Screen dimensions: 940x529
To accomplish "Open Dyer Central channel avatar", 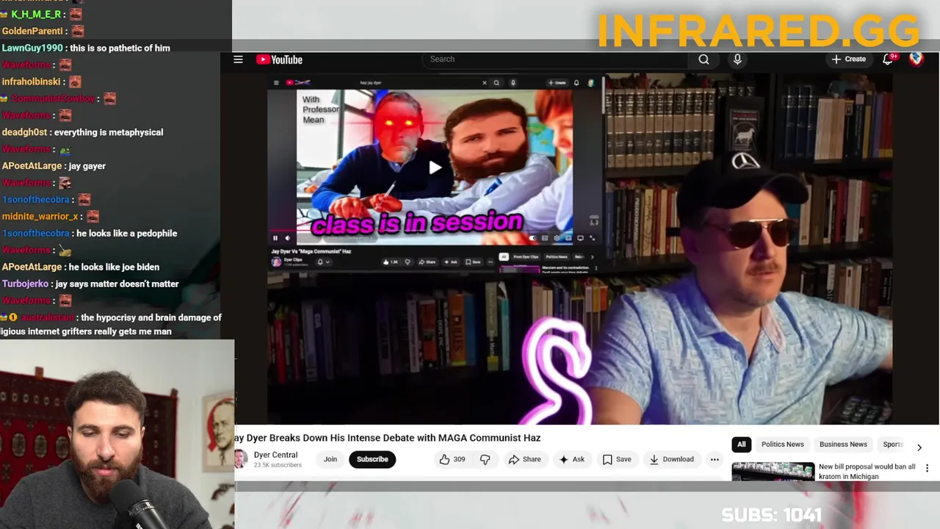I will [x=240, y=459].
